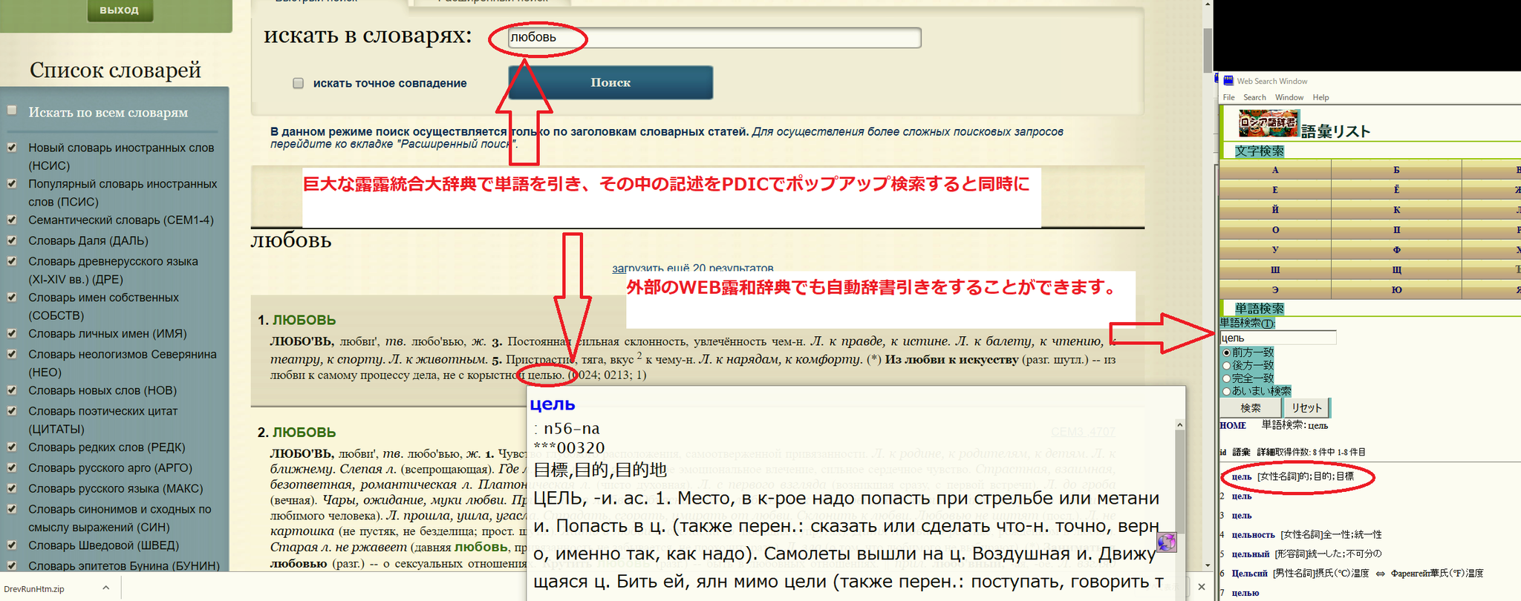Open the Search menu in Web Search Window
Image resolution: width=1521 pixels, height=601 pixels.
(1254, 97)
